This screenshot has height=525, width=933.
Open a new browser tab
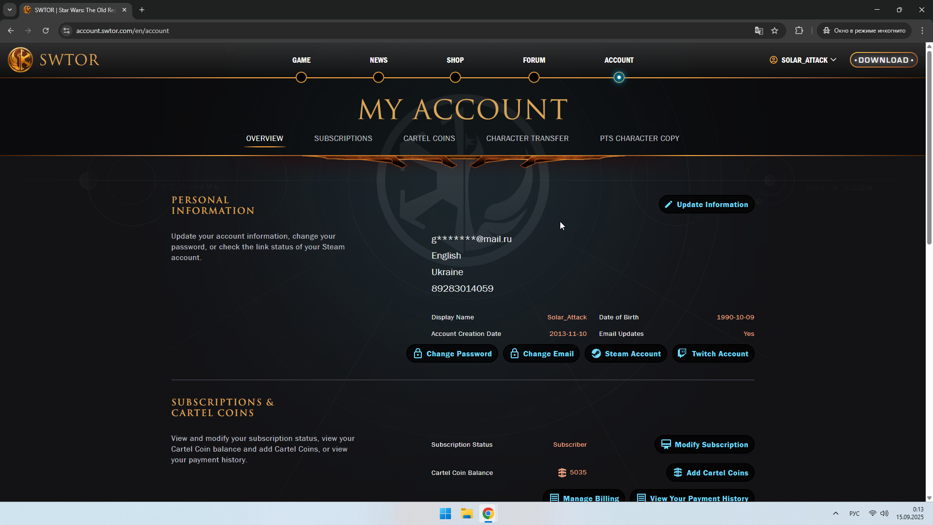click(x=142, y=10)
